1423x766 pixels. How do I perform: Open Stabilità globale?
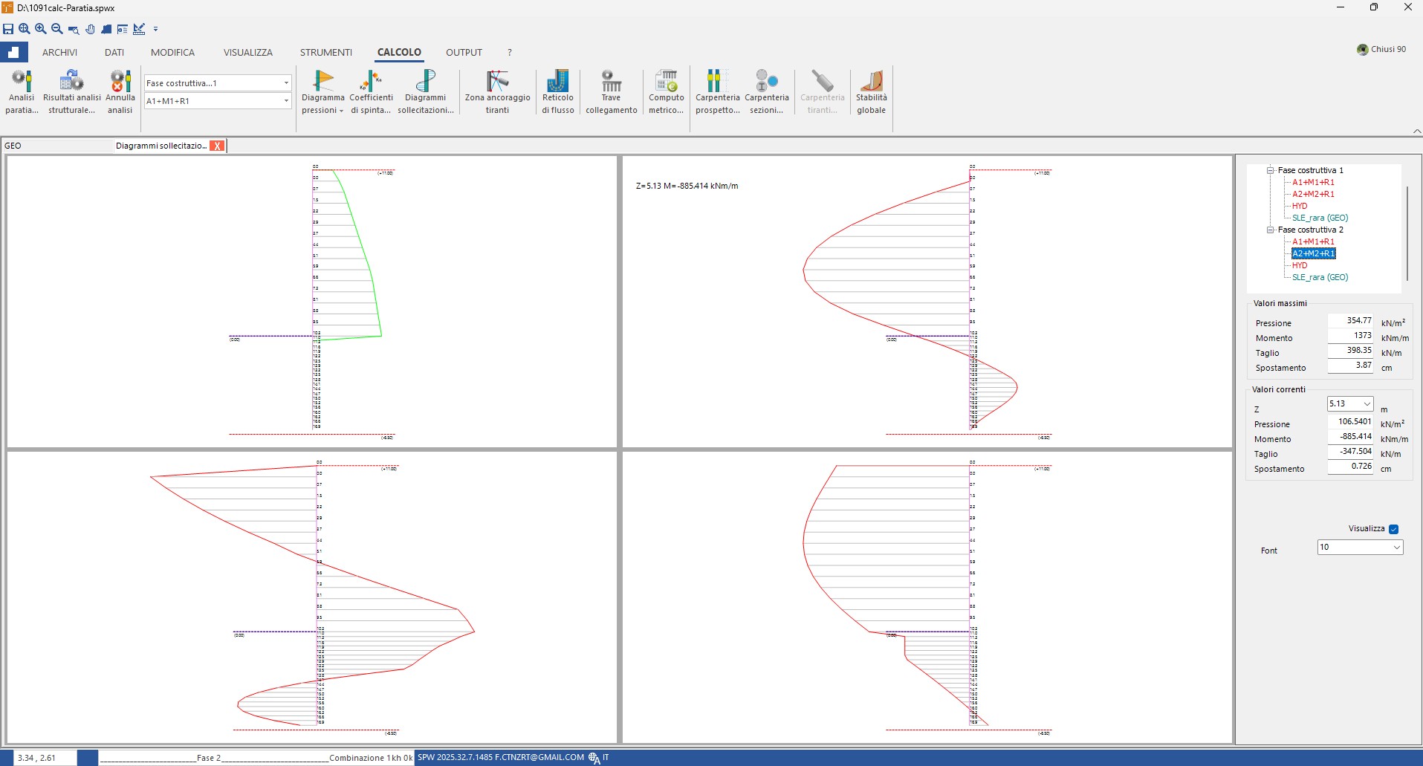872,92
